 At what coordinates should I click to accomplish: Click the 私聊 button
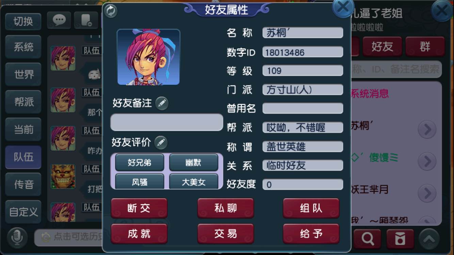(226, 208)
